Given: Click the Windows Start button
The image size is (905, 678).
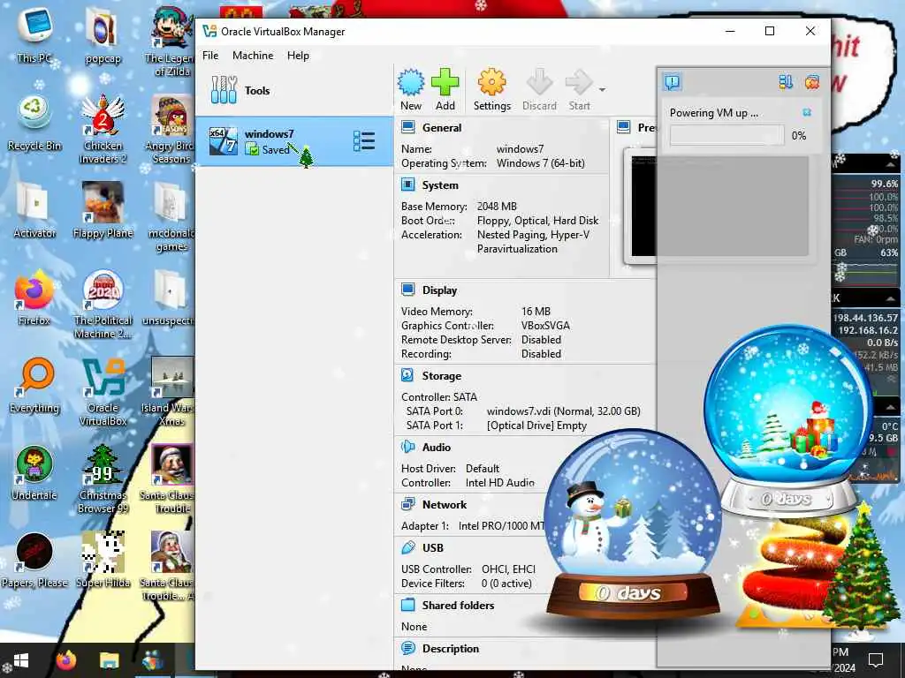Looking at the screenshot, I should pyautogui.click(x=21, y=660).
